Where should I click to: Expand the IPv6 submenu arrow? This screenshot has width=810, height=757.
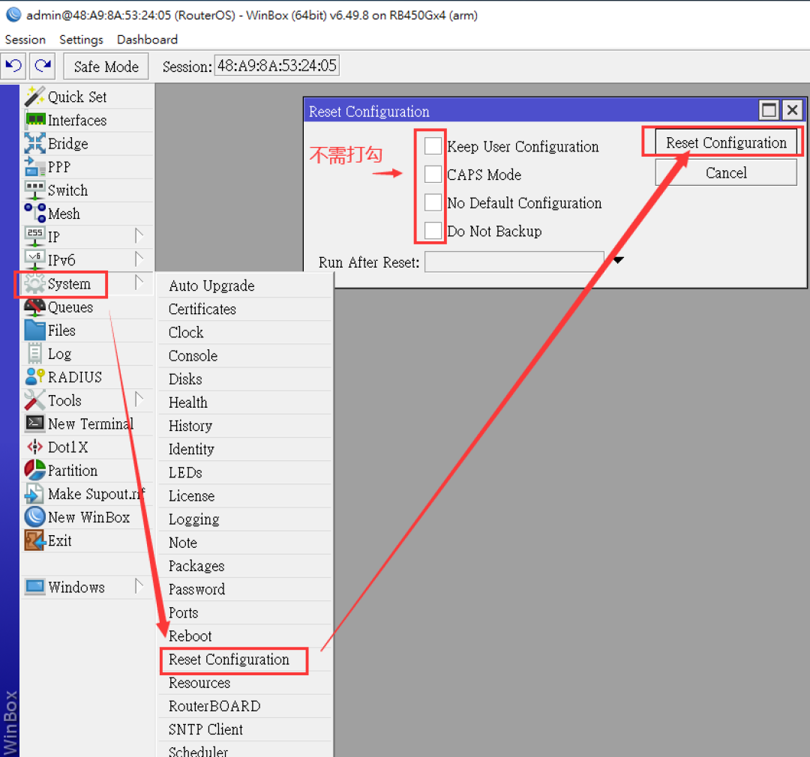pos(139,259)
